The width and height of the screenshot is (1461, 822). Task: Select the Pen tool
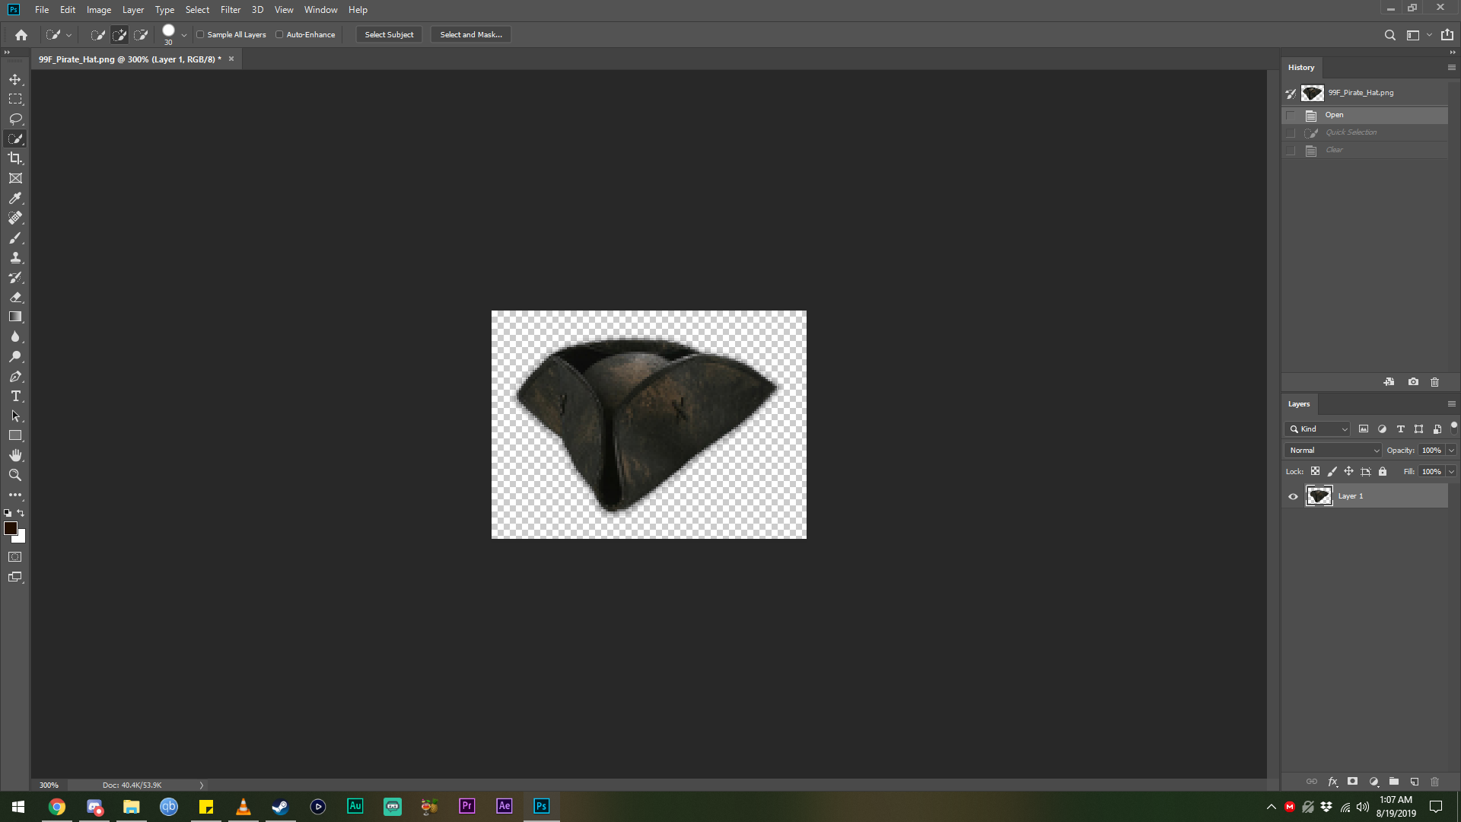[15, 376]
